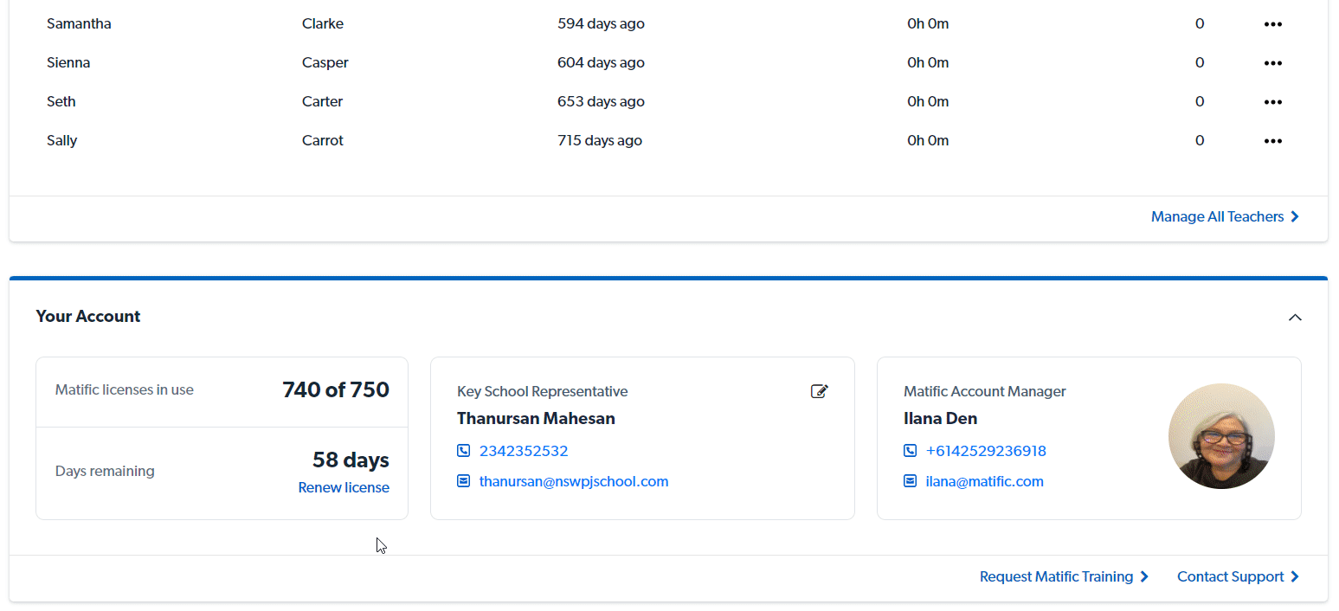Screen dimensions: 1339x611
Task: Open Manage All Teachers
Action: point(1217,216)
